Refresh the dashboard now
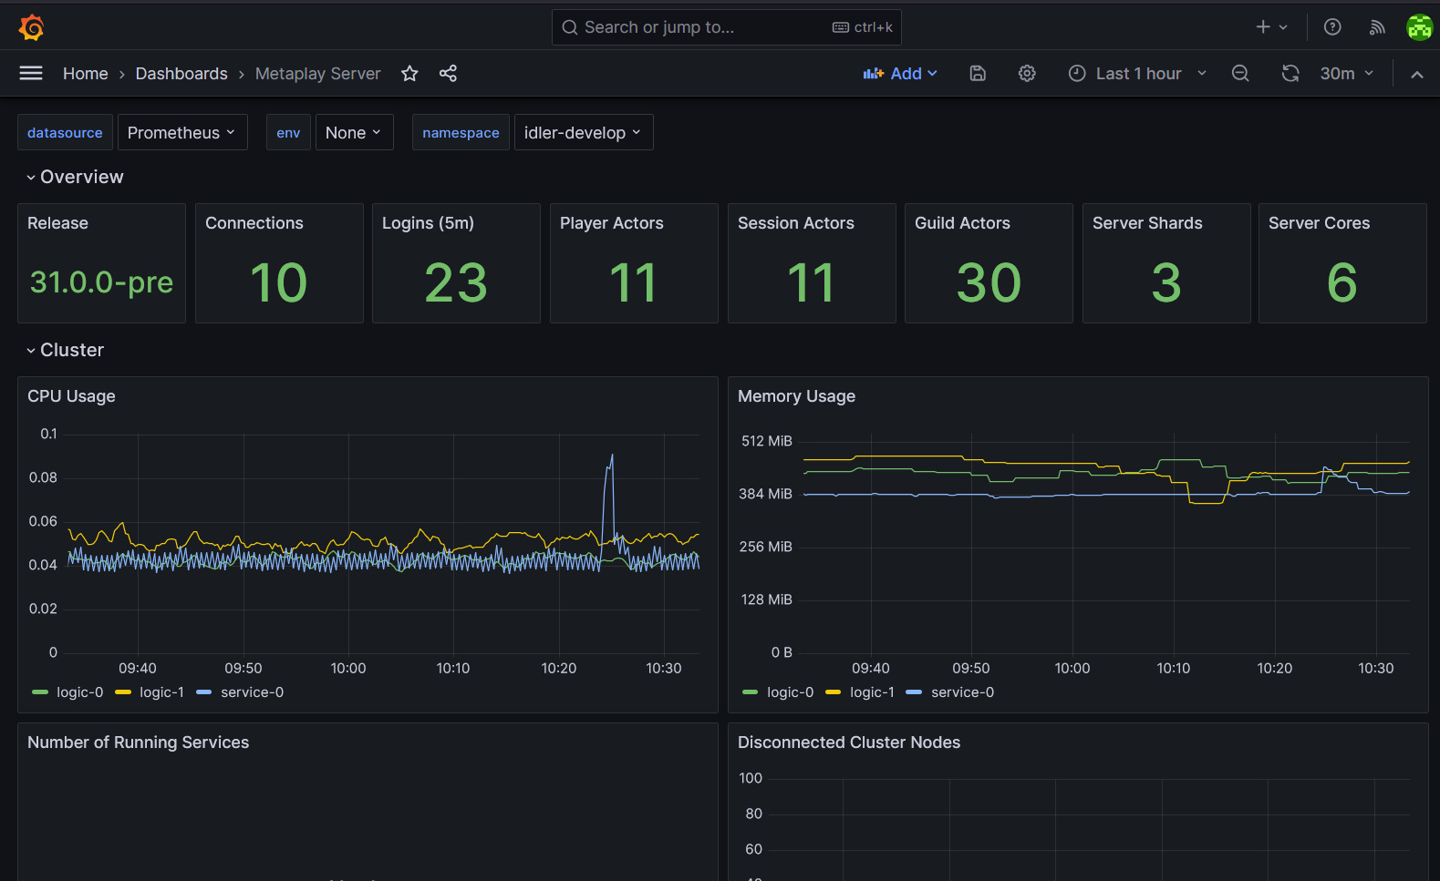1440x881 pixels. (1290, 74)
